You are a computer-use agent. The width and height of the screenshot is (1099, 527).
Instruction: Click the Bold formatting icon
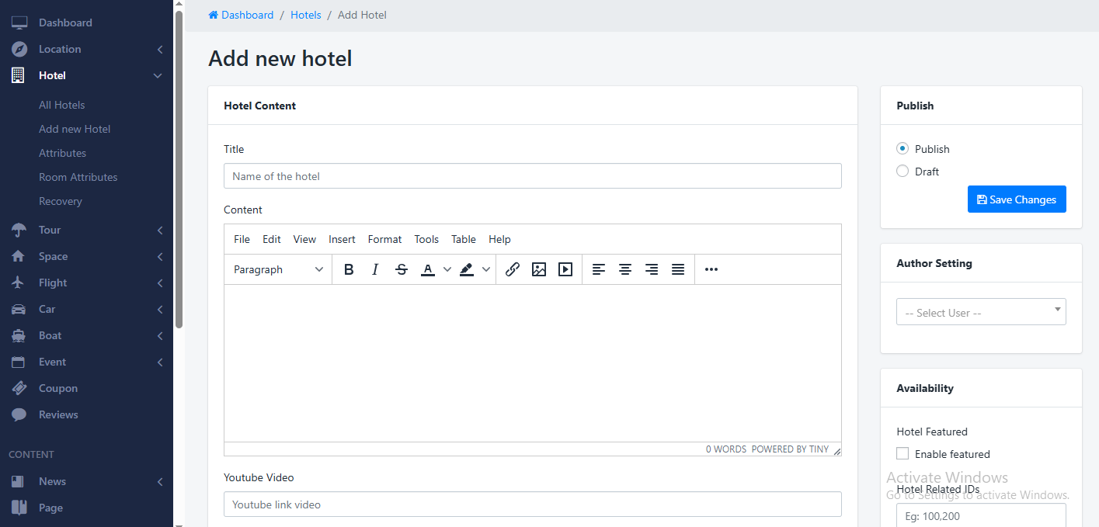(x=349, y=269)
